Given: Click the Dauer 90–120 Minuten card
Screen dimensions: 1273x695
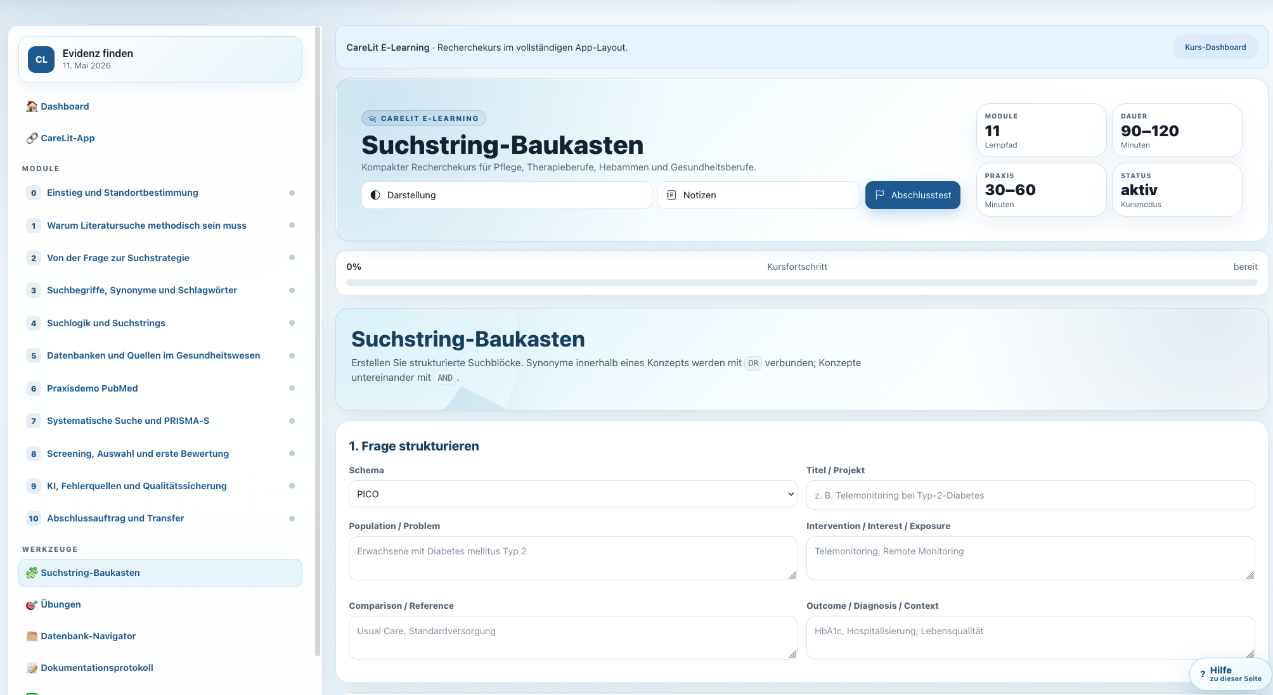Looking at the screenshot, I should 1177,131.
